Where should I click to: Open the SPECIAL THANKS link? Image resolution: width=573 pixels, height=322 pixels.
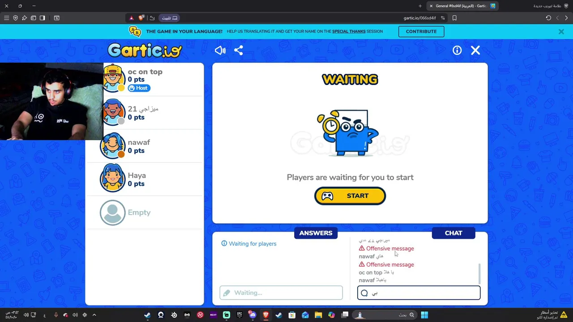pos(349,31)
